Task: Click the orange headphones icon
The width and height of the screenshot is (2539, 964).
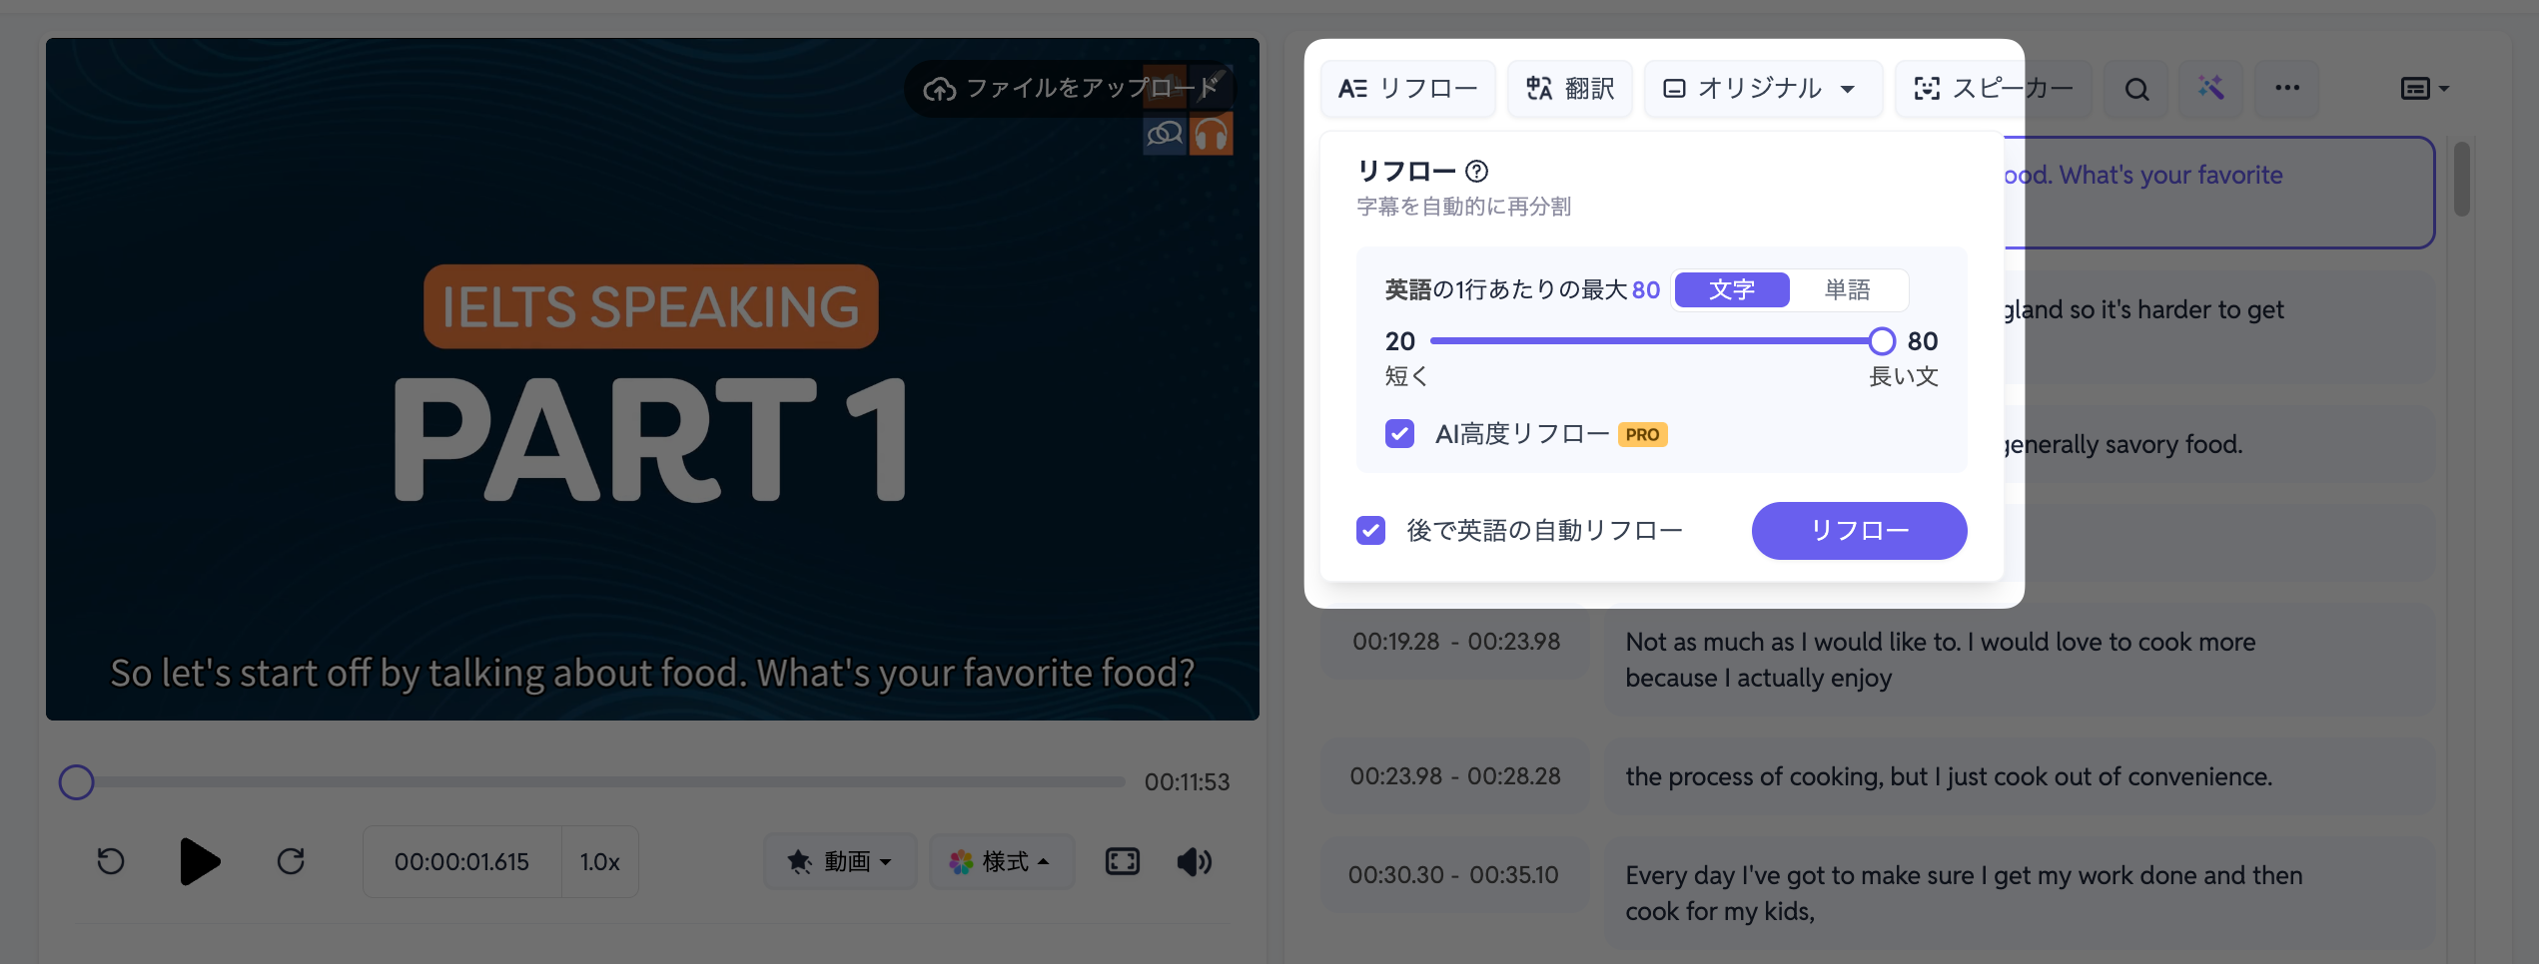Action: click(x=1211, y=134)
